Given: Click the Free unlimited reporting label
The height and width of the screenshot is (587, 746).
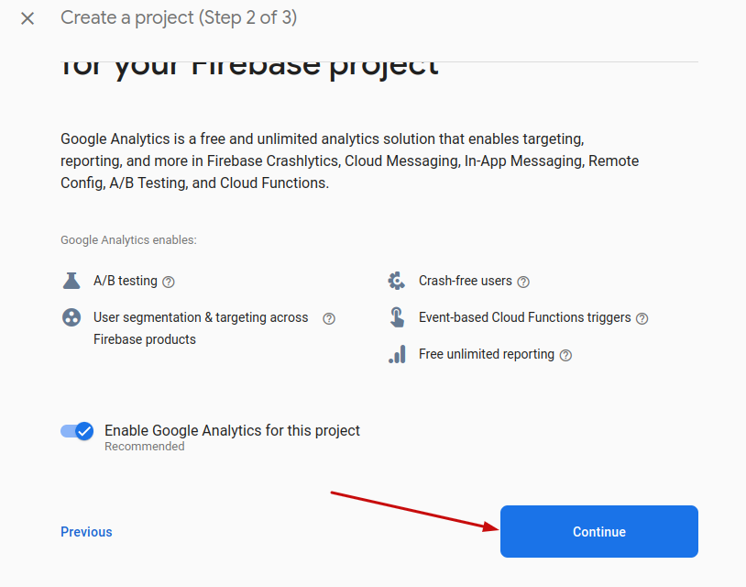Looking at the screenshot, I should tap(487, 354).
